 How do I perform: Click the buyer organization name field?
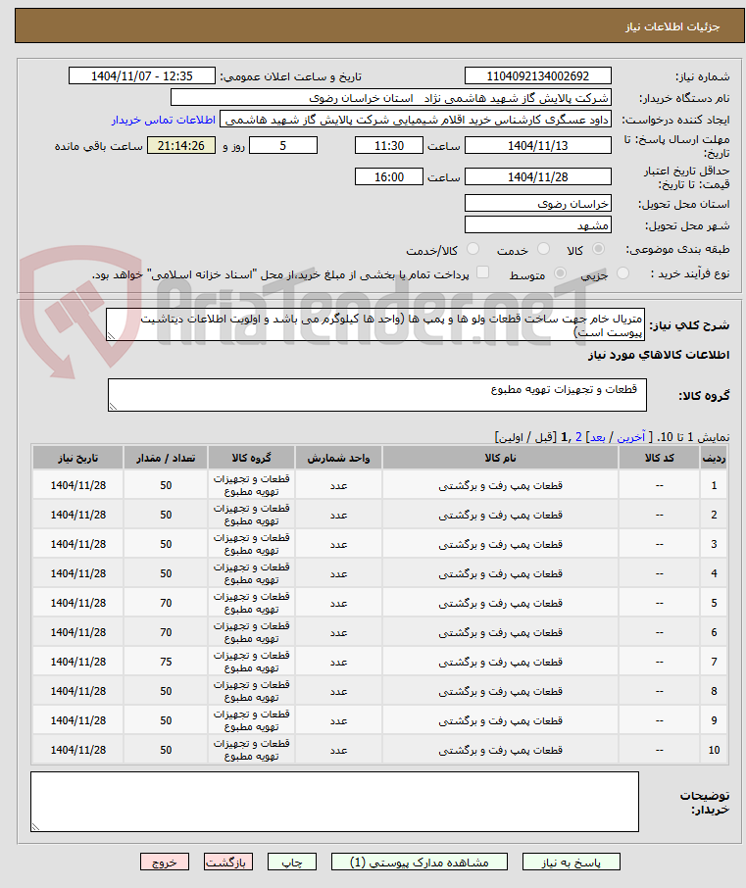[x=391, y=97]
